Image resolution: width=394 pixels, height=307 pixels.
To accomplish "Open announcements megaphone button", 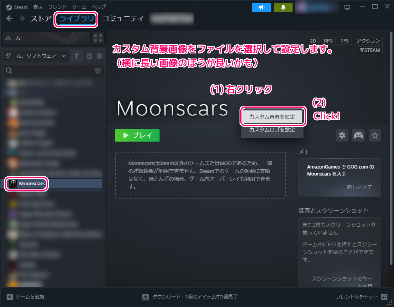I will pos(261,7).
